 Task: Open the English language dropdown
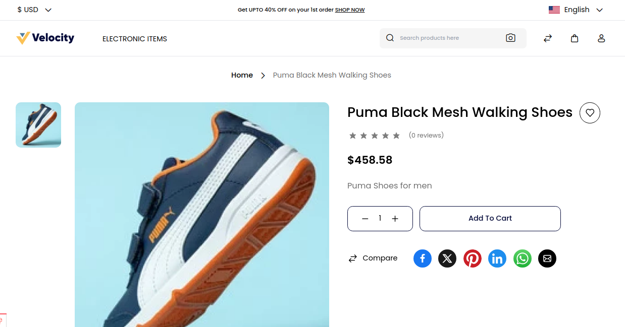tap(576, 10)
